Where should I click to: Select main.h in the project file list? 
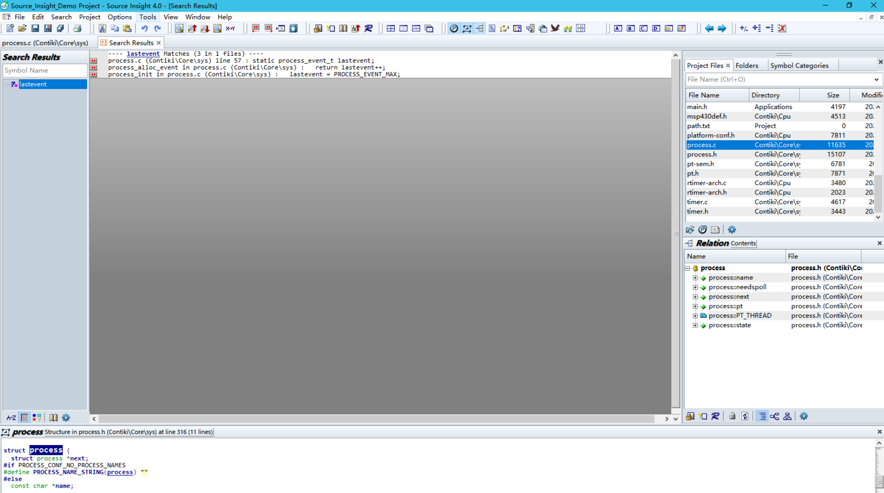pos(780,107)
